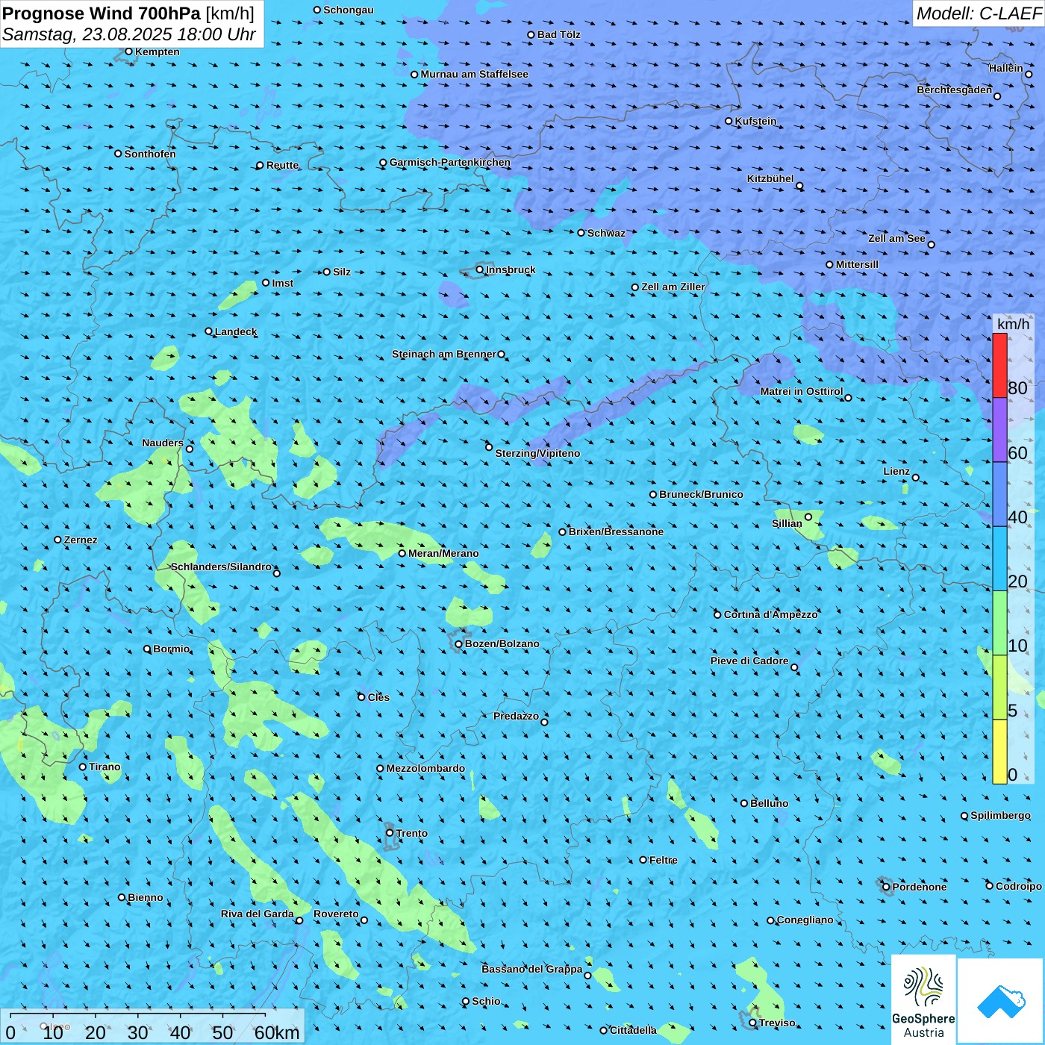Click the Nauders label
Screen dimensions: 1045x1045
pyautogui.click(x=163, y=443)
